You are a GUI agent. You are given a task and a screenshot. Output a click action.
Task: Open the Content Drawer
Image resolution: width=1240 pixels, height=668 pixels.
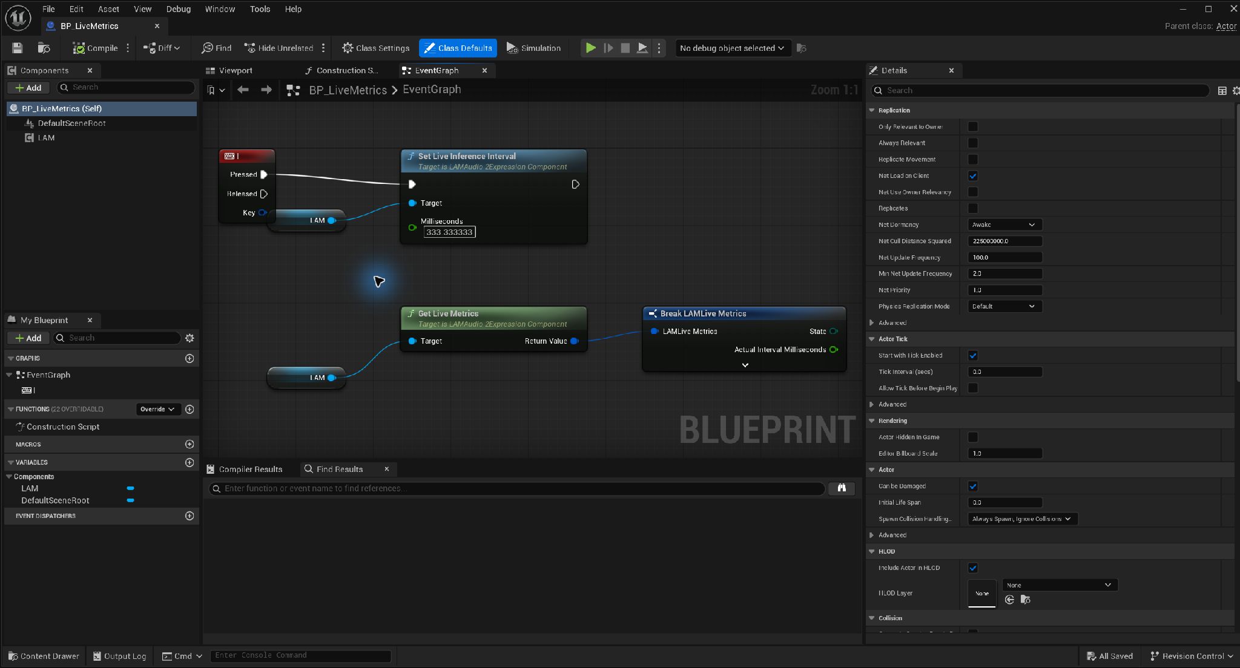(44, 656)
